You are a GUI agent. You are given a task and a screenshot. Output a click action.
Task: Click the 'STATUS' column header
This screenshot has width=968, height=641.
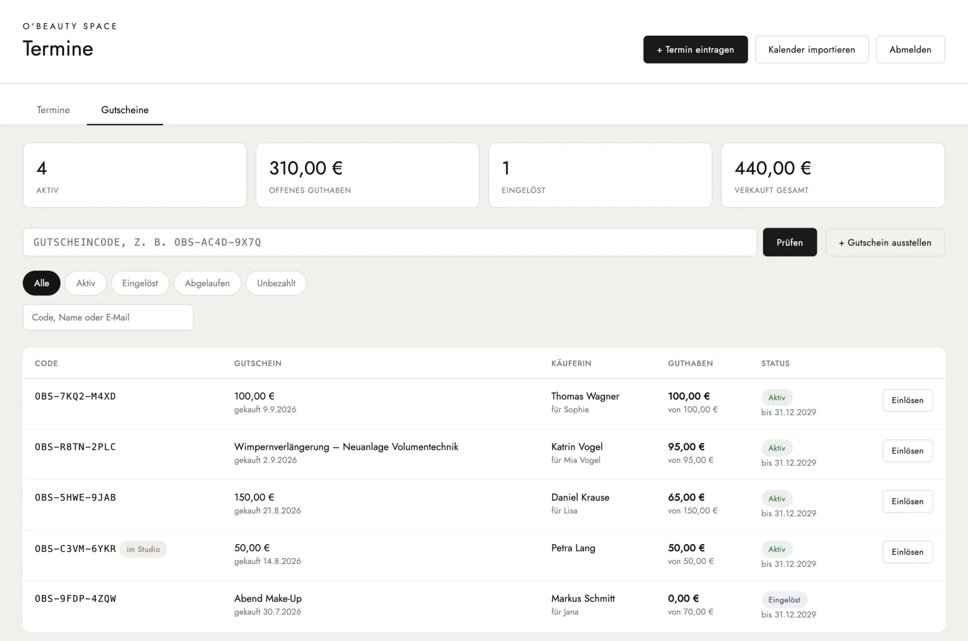click(x=775, y=363)
